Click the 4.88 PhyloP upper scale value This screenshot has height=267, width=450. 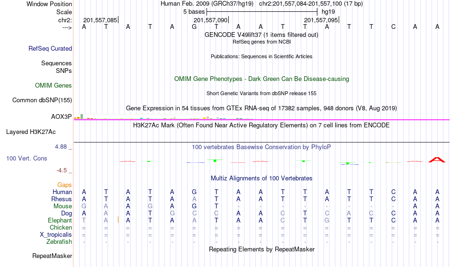(x=61, y=147)
